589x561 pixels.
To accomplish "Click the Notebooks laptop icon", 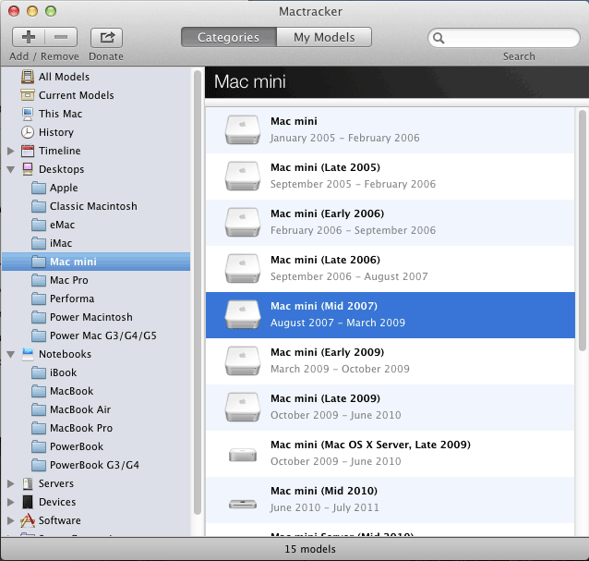I will [x=28, y=354].
